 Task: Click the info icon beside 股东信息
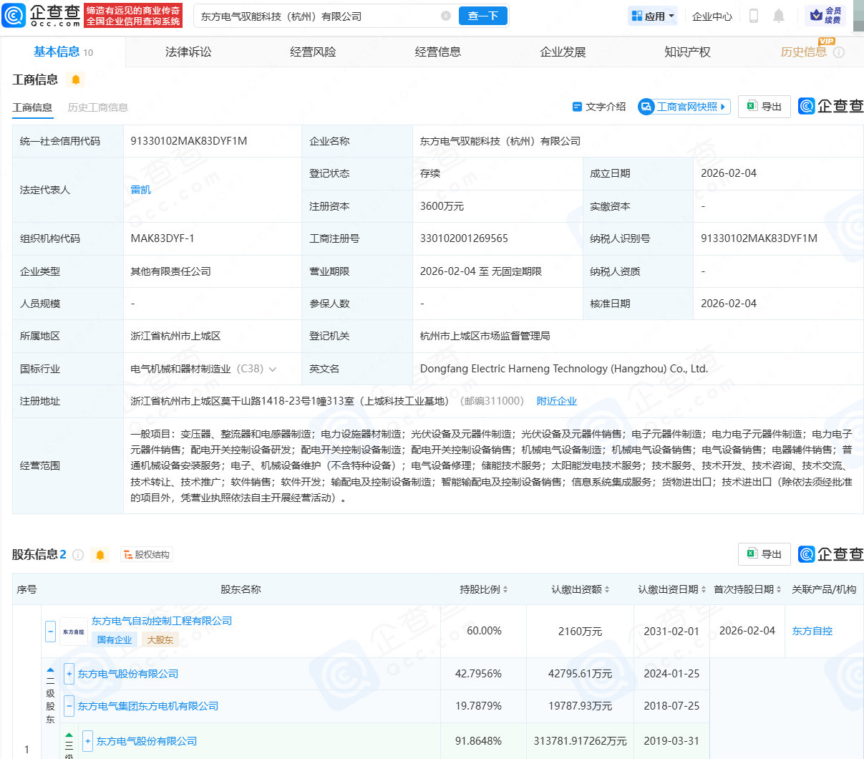(x=78, y=555)
